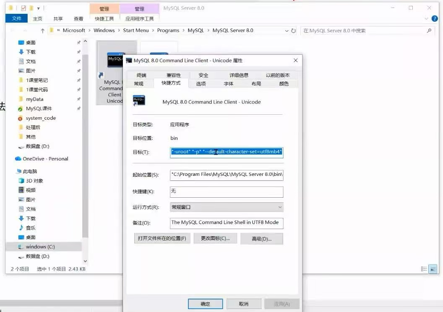Viewport: 443px width, 312px height.
Task: Switch to the 常规 properties tab
Action: pos(139,84)
